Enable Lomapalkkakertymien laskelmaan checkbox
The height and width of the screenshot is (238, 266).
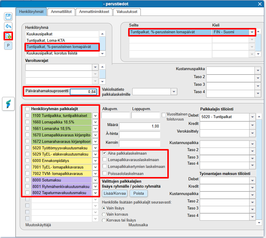[105, 166]
